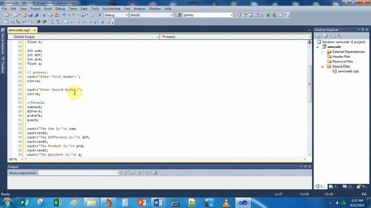This screenshot has height=208, width=371.
Task: Open the main() members dropdown
Action: [x=310, y=37]
